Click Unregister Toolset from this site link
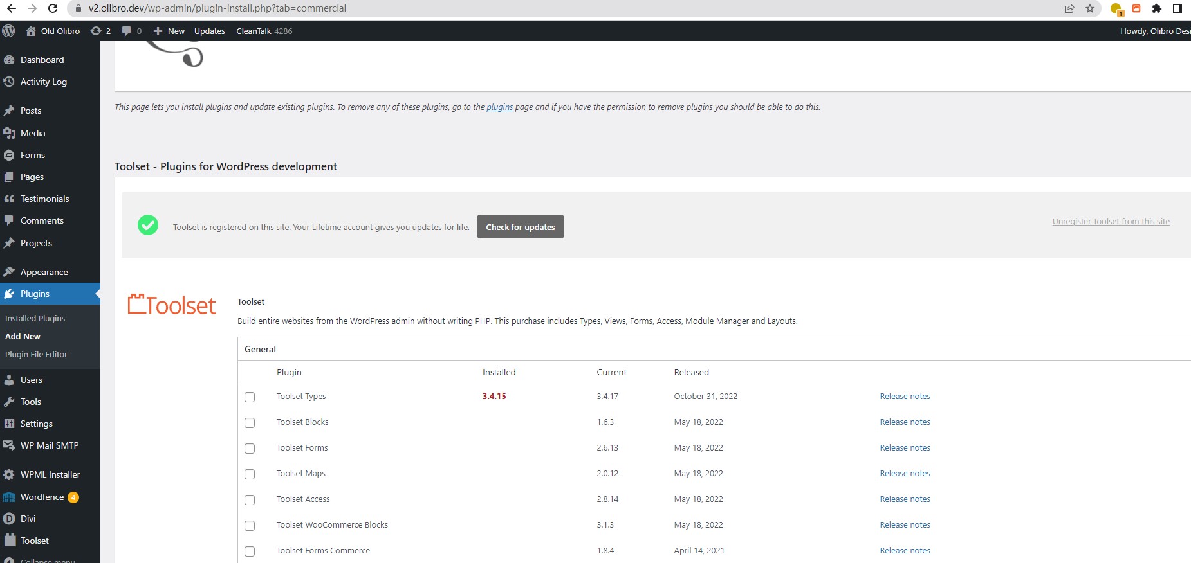Image resolution: width=1191 pixels, height=563 pixels. coord(1111,222)
